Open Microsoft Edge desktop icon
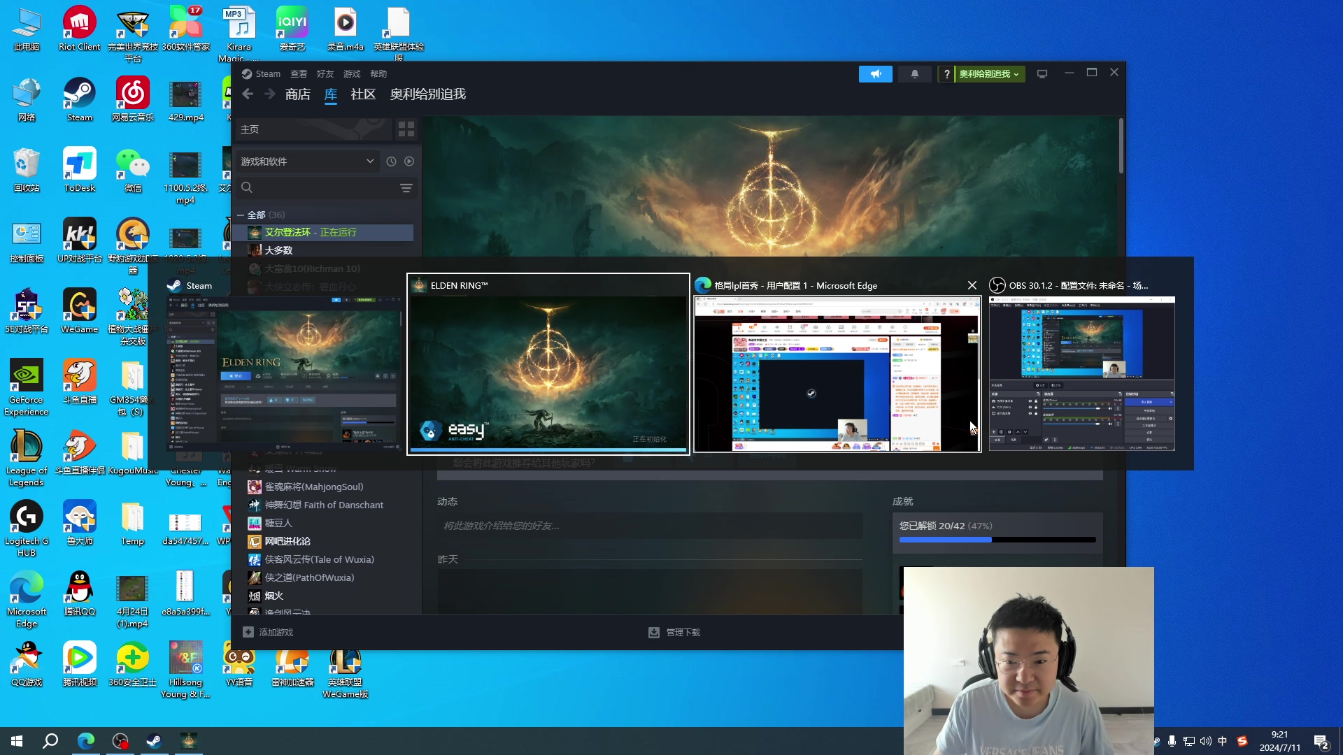Image resolution: width=1343 pixels, height=755 pixels. point(26,599)
